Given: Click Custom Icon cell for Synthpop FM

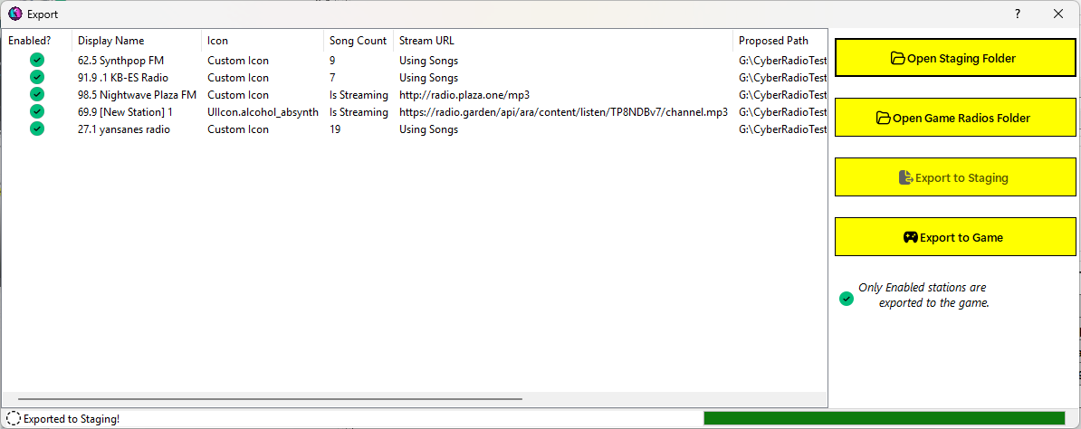Looking at the screenshot, I should pos(238,61).
